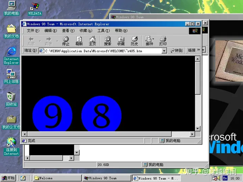The width and height of the screenshot is (243, 182).
Task: Select the 回收站 recycle bin icon
Action: pyautogui.click(x=11, y=99)
